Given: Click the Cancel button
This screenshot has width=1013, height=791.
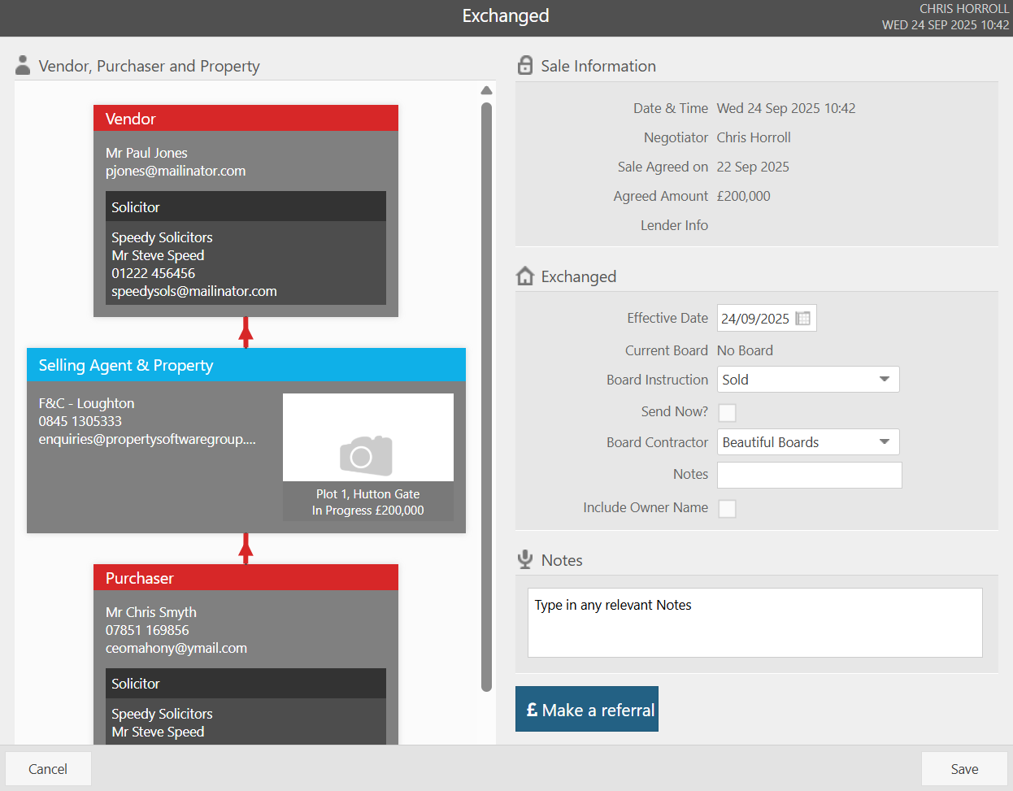Looking at the screenshot, I should point(48,769).
